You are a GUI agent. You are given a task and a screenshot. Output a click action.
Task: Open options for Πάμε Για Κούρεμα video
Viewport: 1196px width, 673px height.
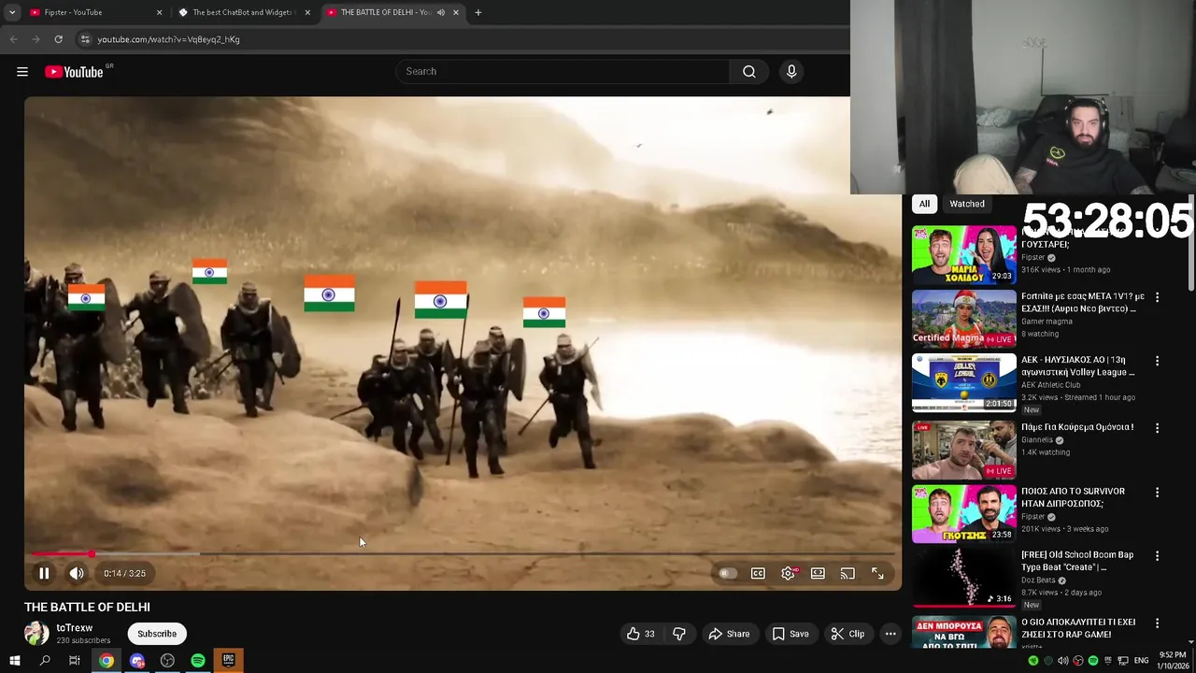[1157, 428]
